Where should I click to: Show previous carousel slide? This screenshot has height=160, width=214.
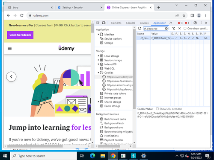click(11, 77)
